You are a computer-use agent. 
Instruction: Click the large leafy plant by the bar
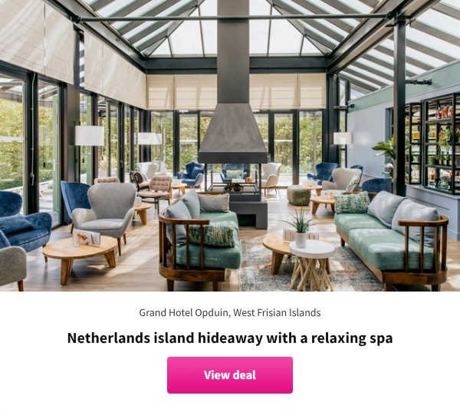pyautogui.click(x=384, y=156)
